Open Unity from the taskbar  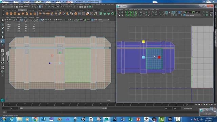[x=83, y=119]
